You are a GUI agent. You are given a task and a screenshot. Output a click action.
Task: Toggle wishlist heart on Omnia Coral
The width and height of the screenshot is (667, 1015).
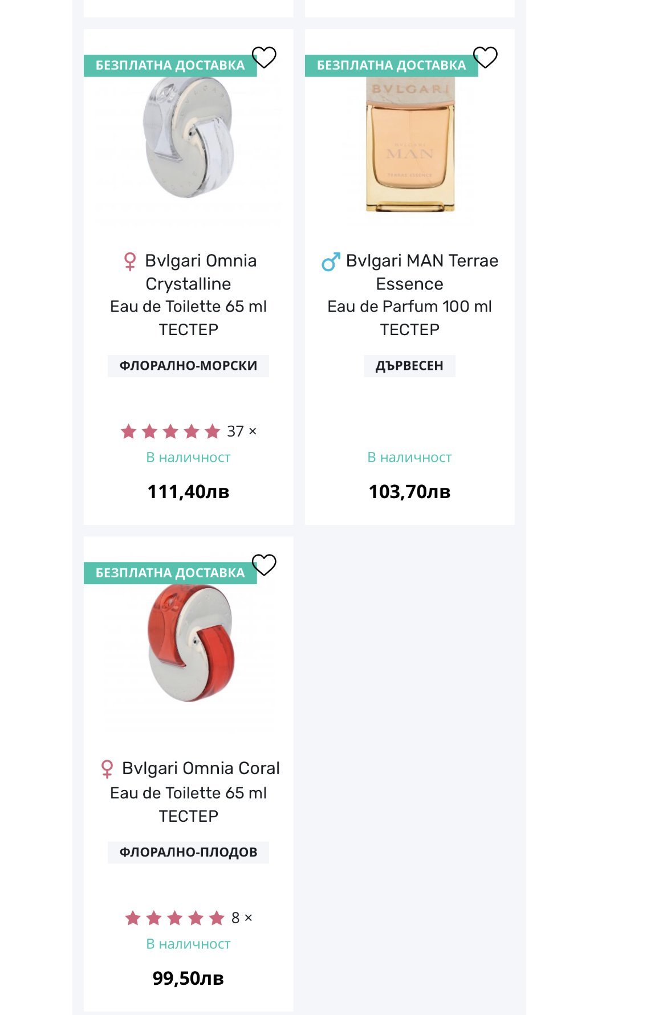(x=264, y=565)
